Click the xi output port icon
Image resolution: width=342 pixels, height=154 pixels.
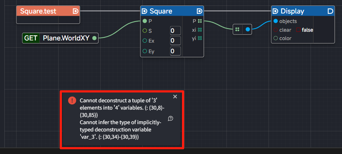pos(200,30)
